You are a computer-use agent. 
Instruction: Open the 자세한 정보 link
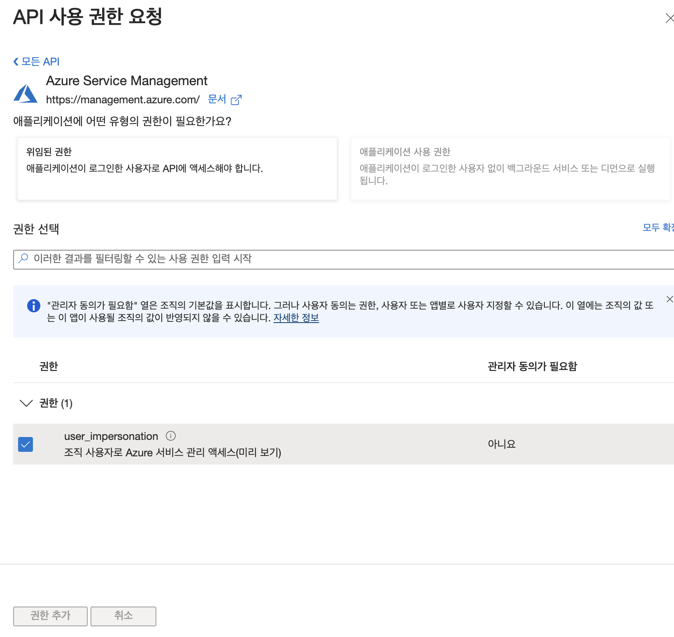(x=296, y=318)
